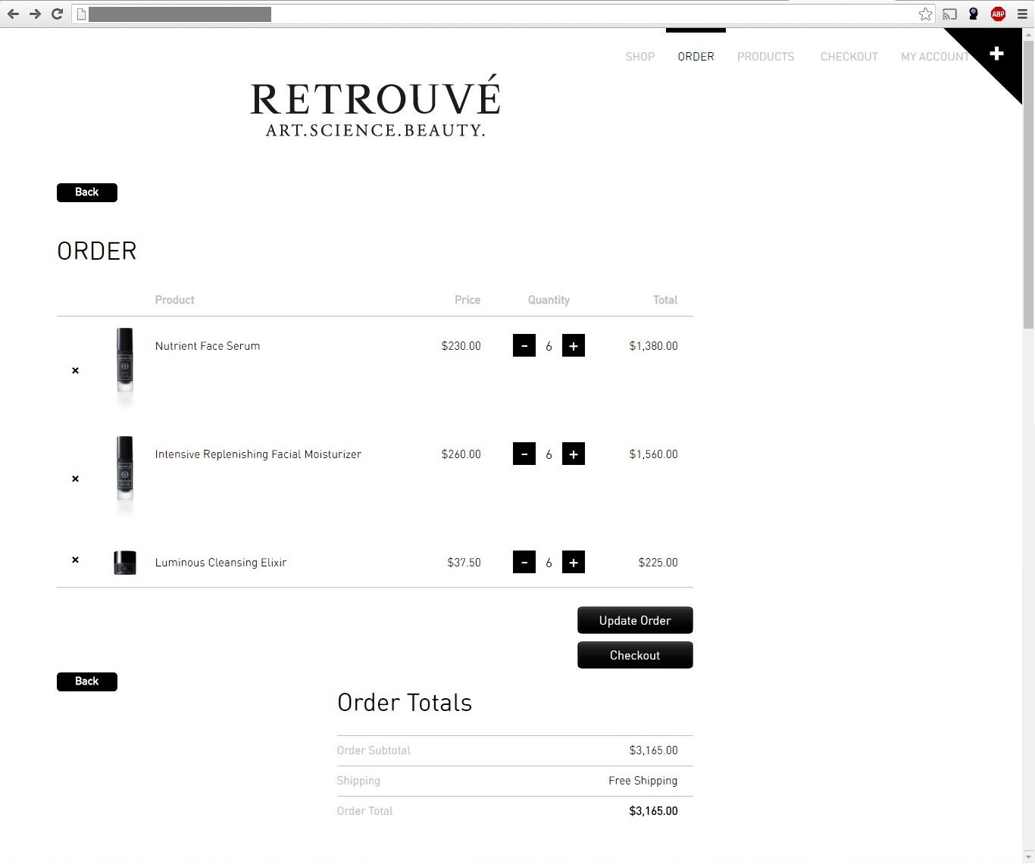Open MY ACCOUNT in the navigation
The image size is (1035, 864).
click(935, 57)
